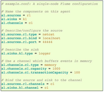Image resolution: width=104 pixels, height=92 pixels.
Task: Click the a1.sinks.k1.type key
Action: coord(17,54)
